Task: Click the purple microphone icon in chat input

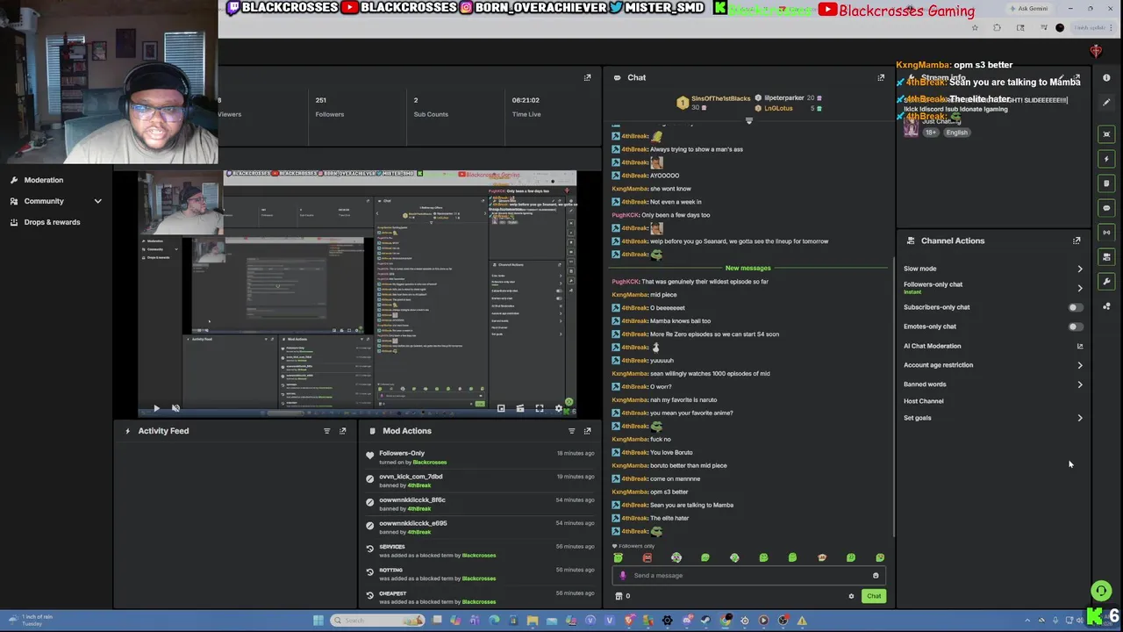Action: (623, 576)
